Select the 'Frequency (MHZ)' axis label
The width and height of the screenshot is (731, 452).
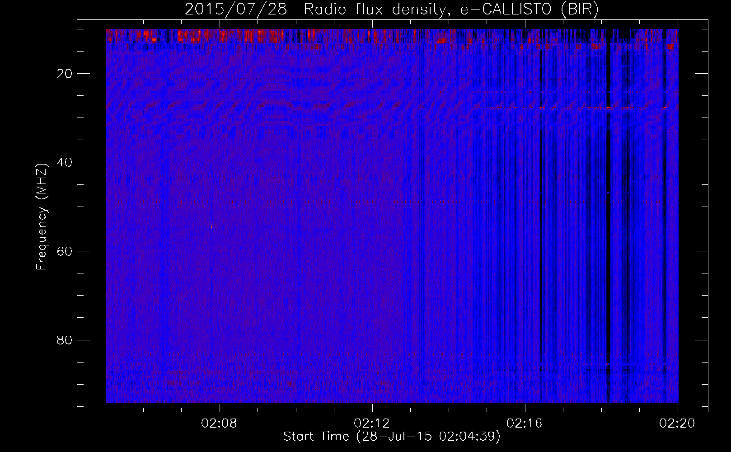(x=41, y=217)
